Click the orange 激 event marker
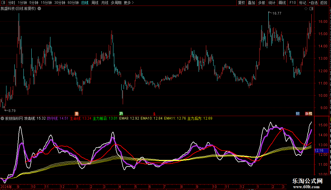The image size is (331, 190). click(77, 114)
